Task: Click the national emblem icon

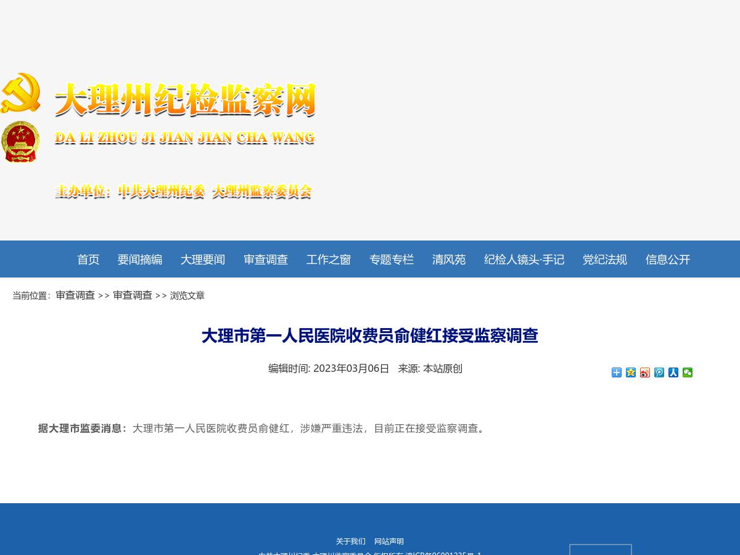Action: click(20, 141)
